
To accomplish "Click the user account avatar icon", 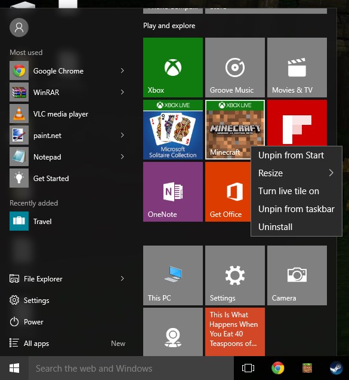I will pyautogui.click(x=19, y=27).
